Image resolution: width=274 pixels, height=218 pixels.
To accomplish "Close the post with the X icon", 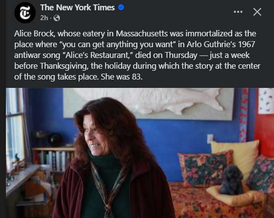I will (x=257, y=12).
